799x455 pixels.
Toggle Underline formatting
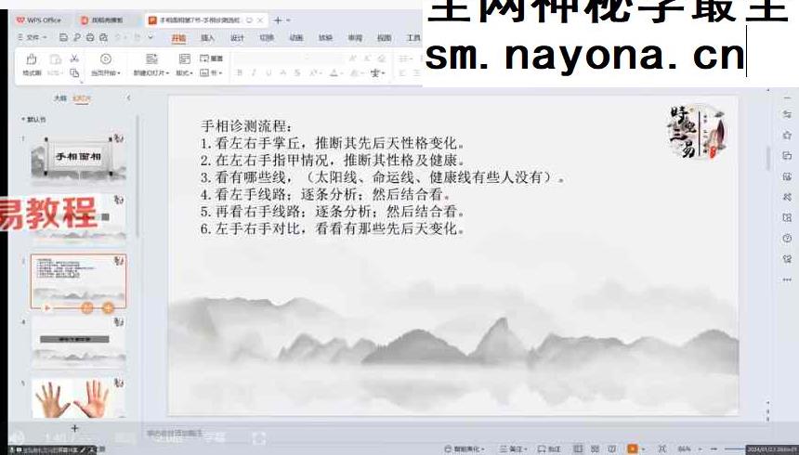click(x=268, y=72)
